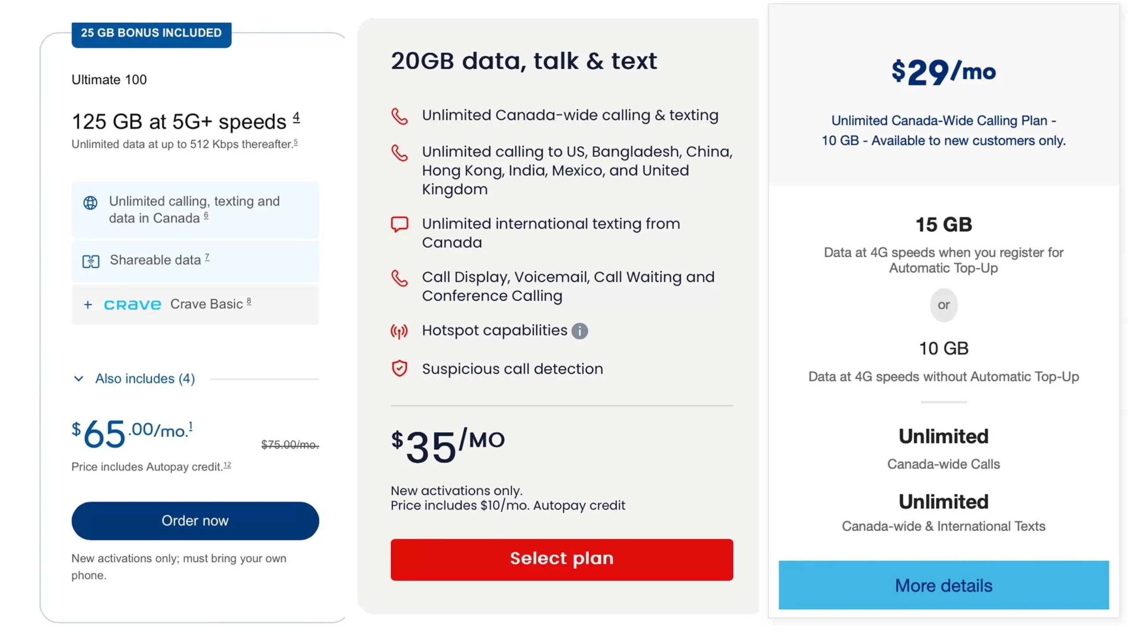Click the globe icon beside unlimited calling
Image resolution: width=1128 pixels, height=634 pixels.
coord(90,203)
